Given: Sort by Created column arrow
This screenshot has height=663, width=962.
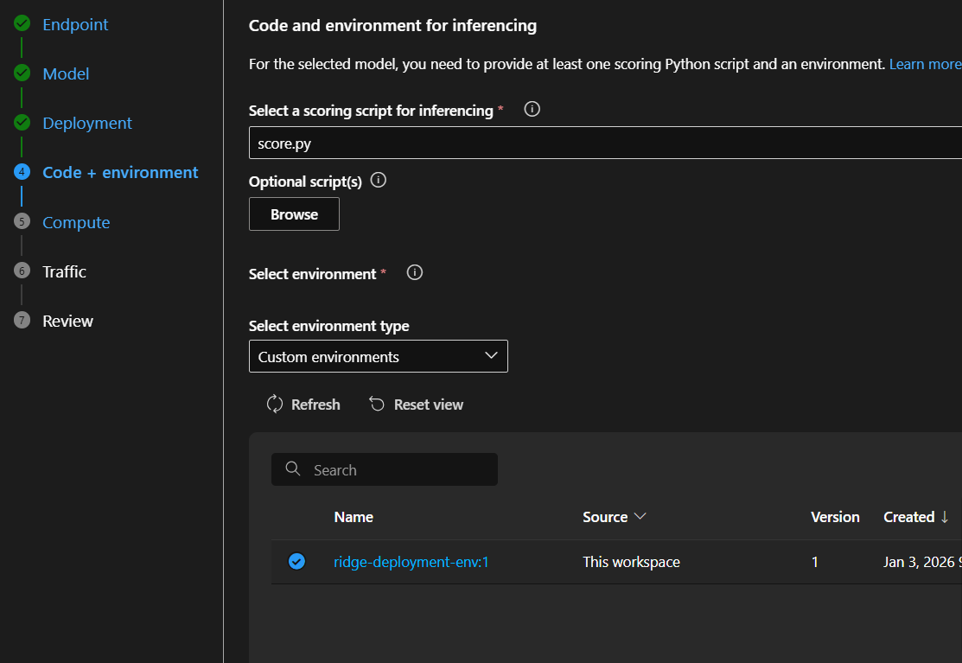Looking at the screenshot, I should point(945,517).
